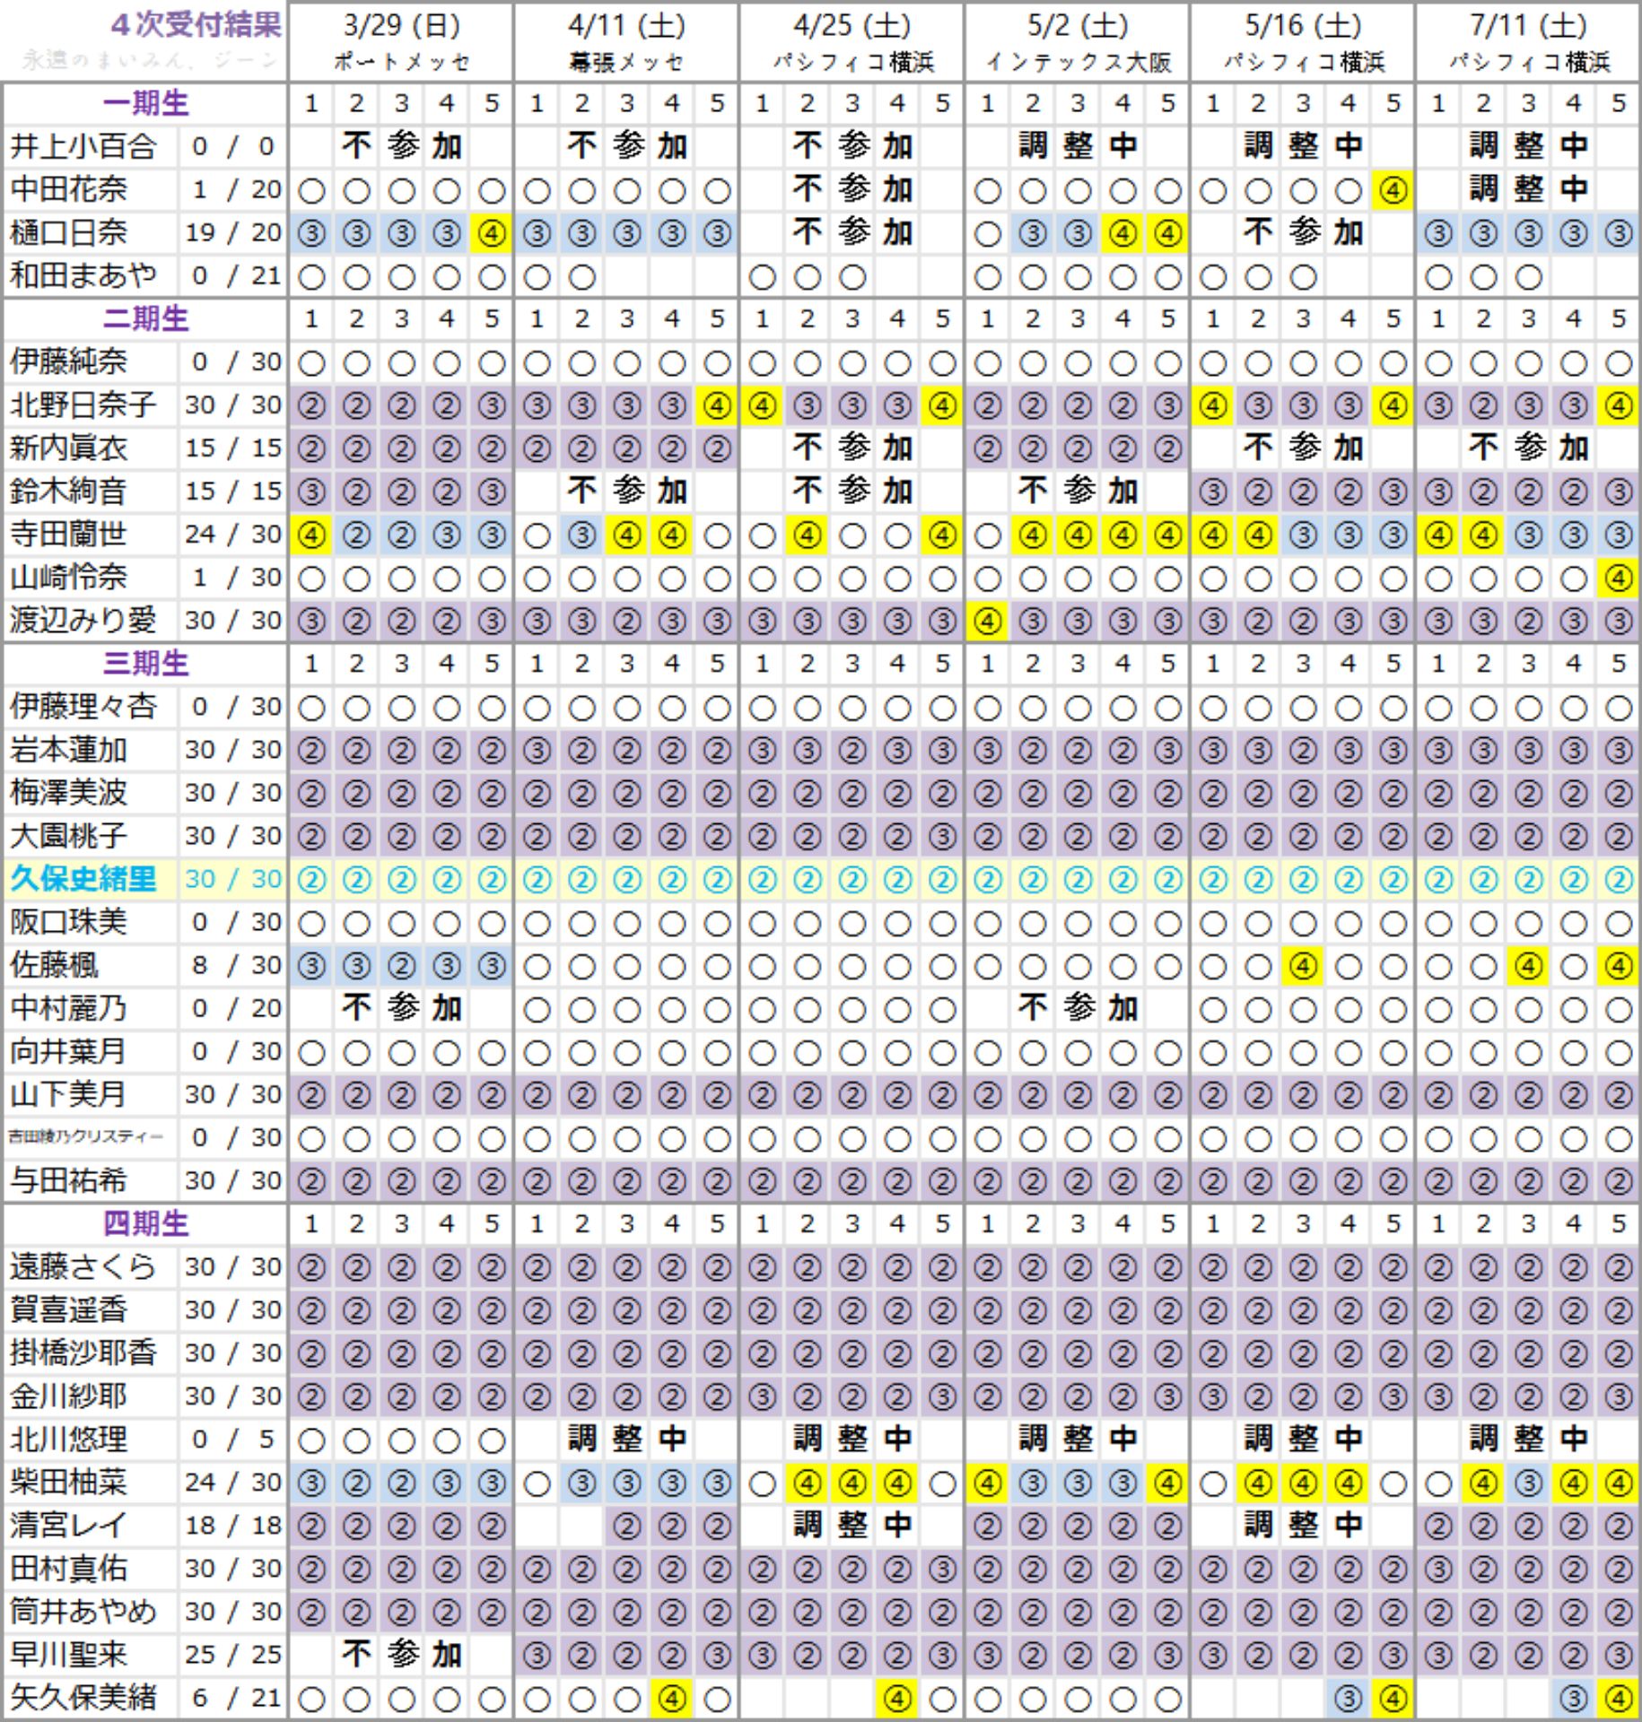This screenshot has width=1642, height=1722.
Task: Click the 4次受付結果 title
Action: click(196, 25)
